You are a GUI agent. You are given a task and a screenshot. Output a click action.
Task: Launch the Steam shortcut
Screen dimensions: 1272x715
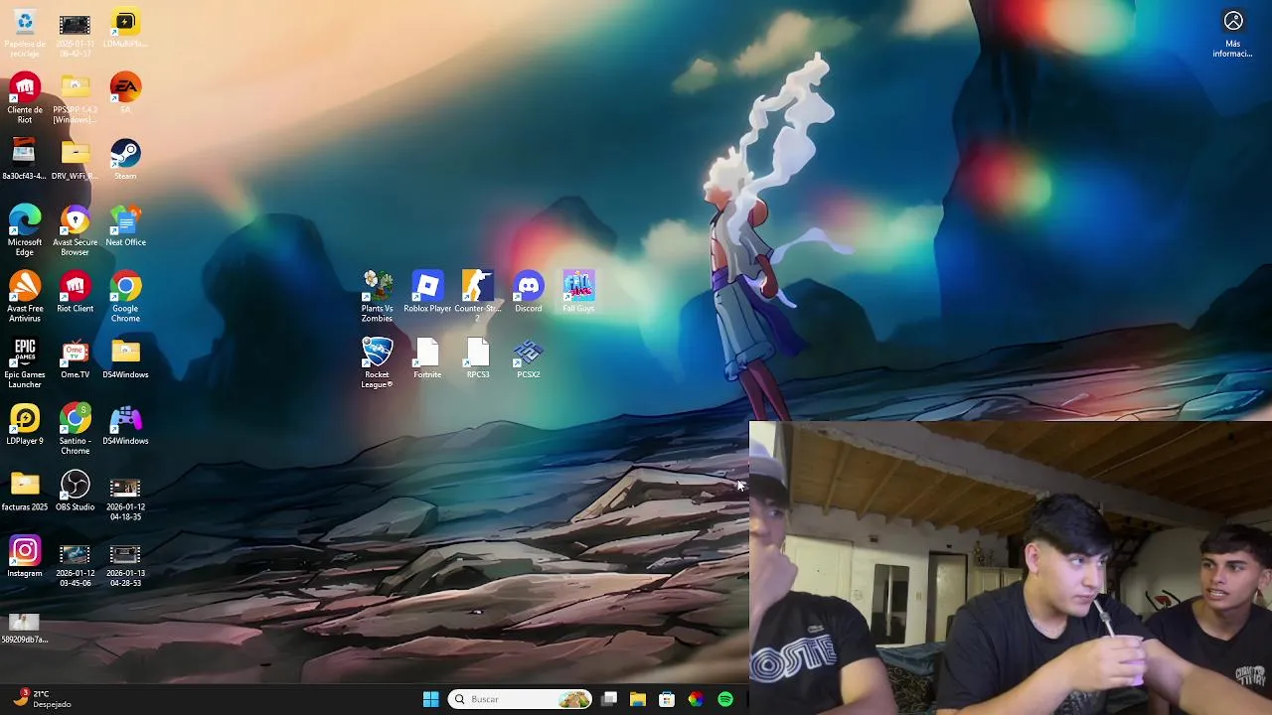125,159
